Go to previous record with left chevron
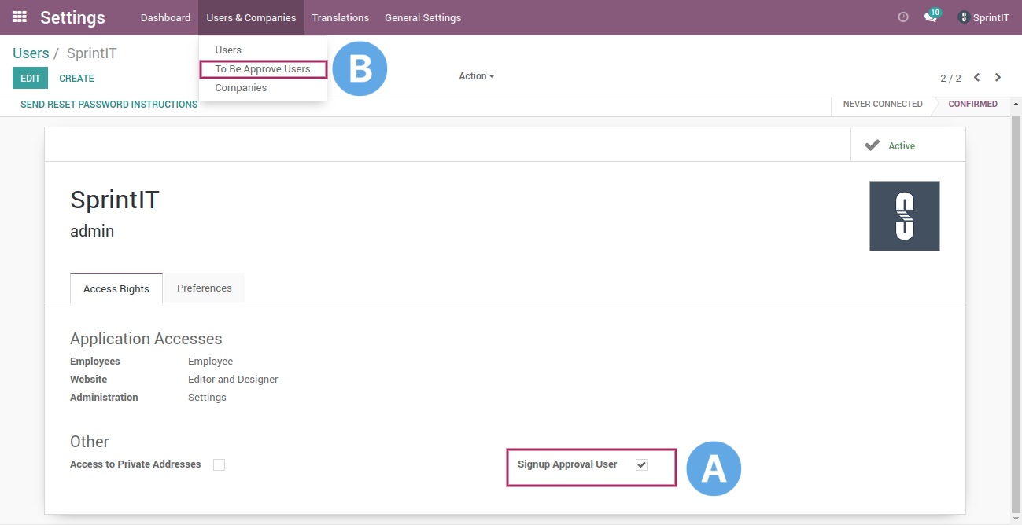The height and width of the screenshot is (525, 1022). click(976, 77)
